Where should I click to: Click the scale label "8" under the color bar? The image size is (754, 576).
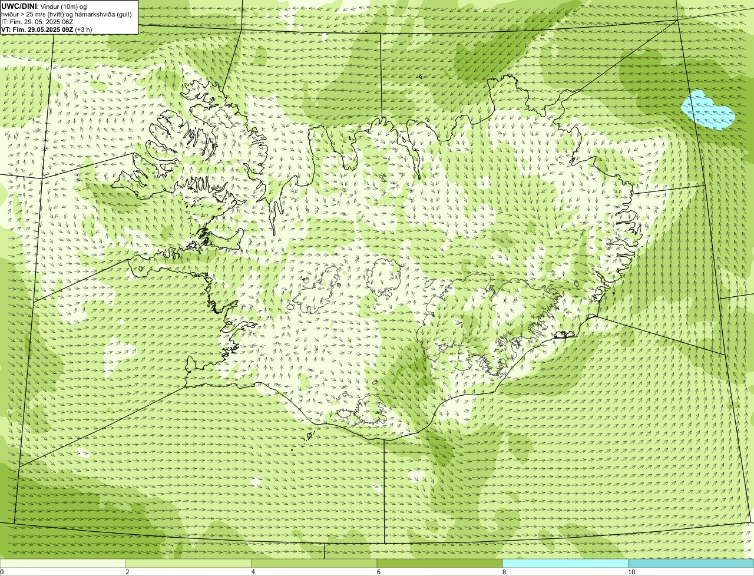(x=504, y=572)
